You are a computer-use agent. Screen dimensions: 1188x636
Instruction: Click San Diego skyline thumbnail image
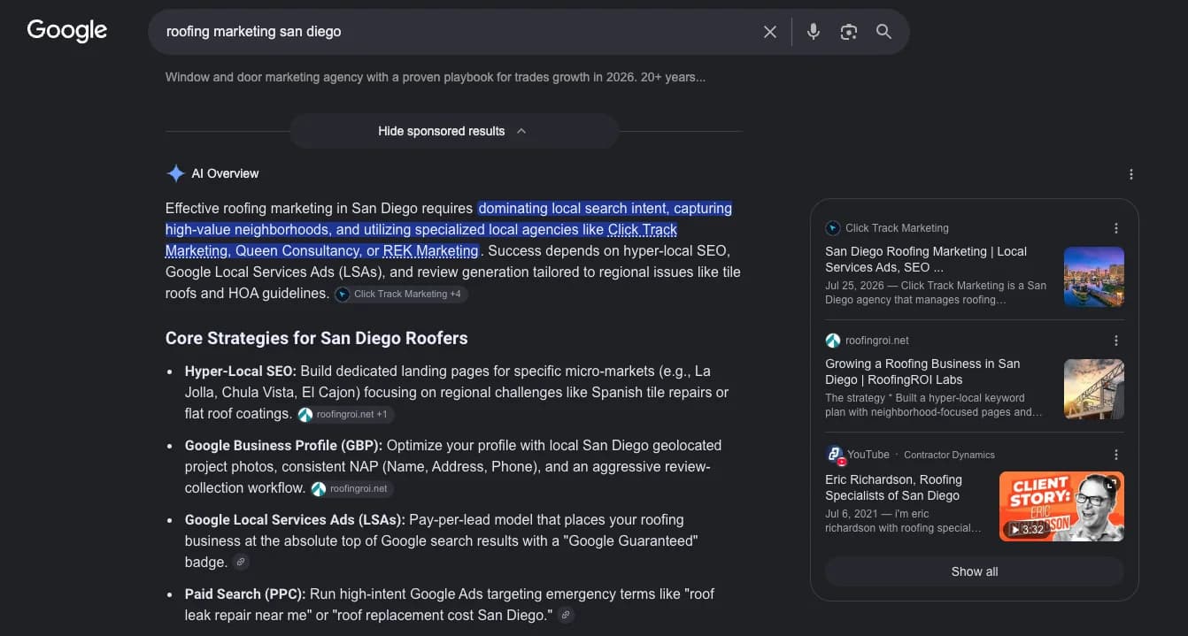click(x=1094, y=277)
